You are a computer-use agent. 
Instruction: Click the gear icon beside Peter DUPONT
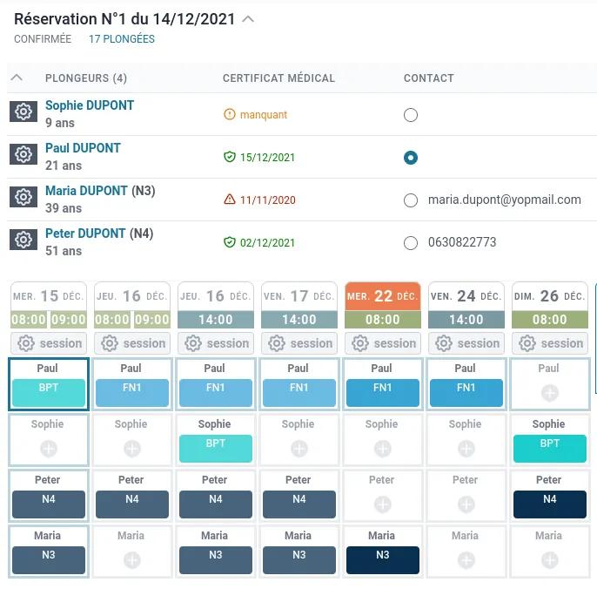click(x=23, y=240)
